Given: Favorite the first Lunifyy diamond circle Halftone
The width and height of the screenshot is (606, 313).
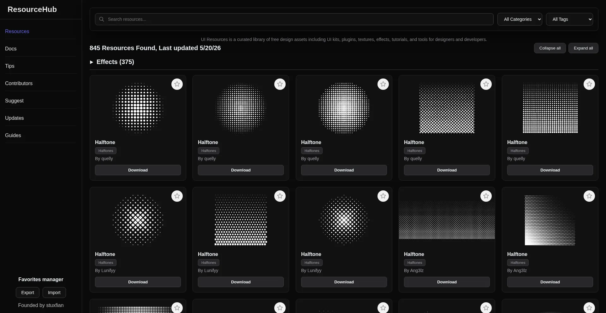Looking at the screenshot, I should pyautogui.click(x=177, y=196).
